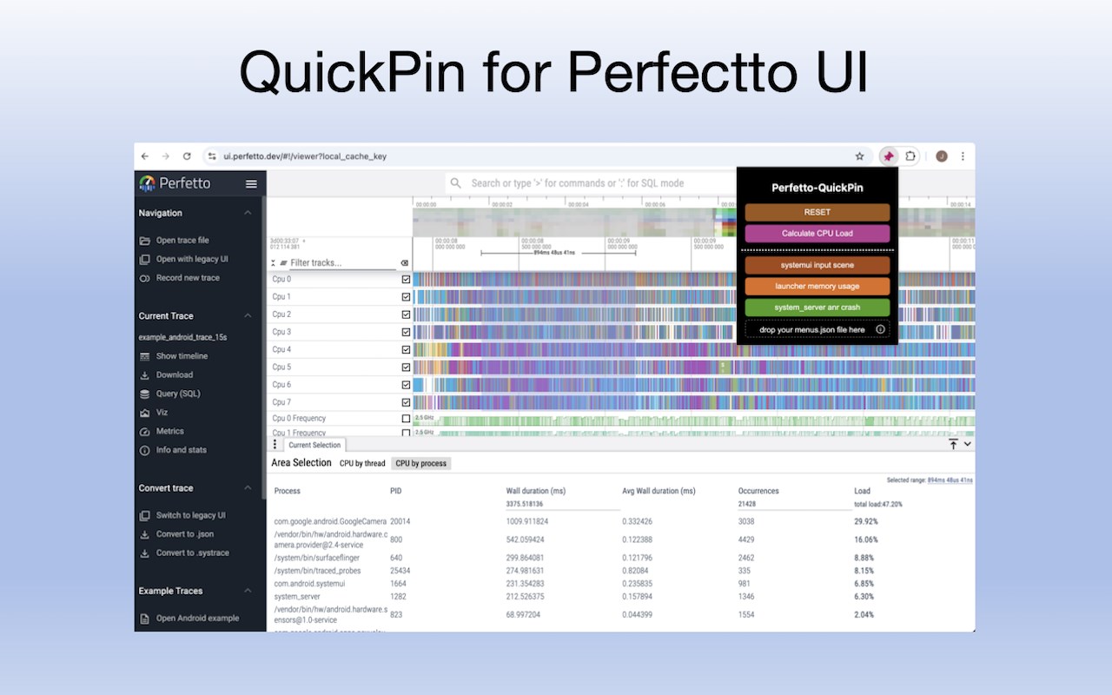1112x695 pixels.
Task: Expand details panel to top with arrow icon
Action: (953, 444)
